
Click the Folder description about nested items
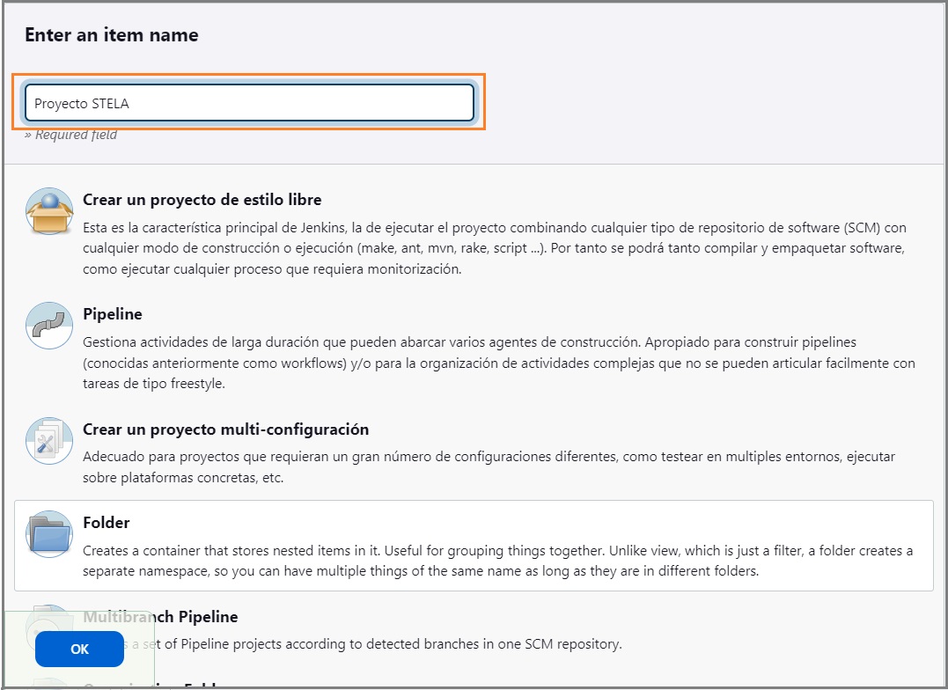pyautogui.click(x=497, y=561)
